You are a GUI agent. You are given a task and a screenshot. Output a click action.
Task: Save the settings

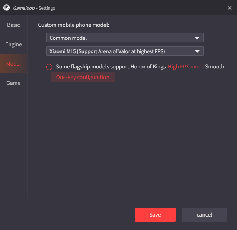pos(155,215)
